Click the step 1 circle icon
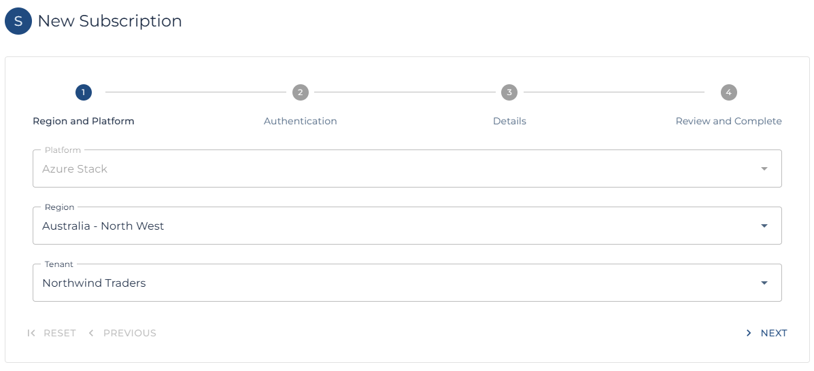This screenshot has height=371, width=814. click(x=84, y=92)
